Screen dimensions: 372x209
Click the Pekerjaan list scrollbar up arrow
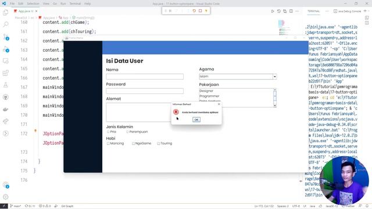click(x=275, y=90)
